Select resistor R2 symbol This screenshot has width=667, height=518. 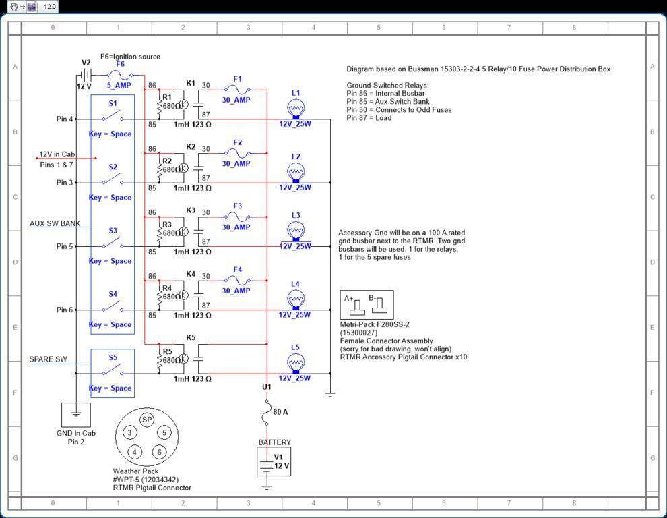click(160, 169)
